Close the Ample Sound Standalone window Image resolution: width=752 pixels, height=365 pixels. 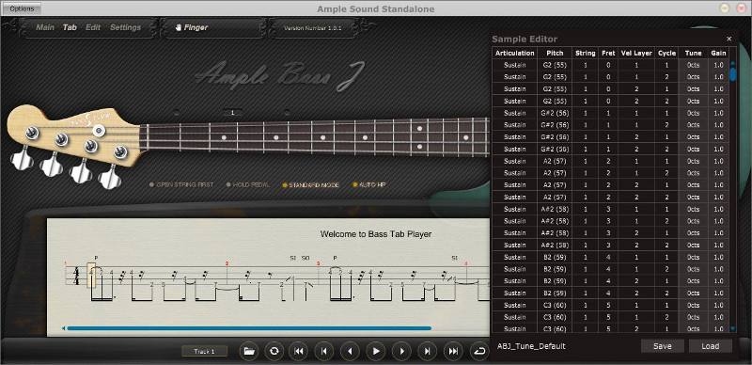point(741,8)
